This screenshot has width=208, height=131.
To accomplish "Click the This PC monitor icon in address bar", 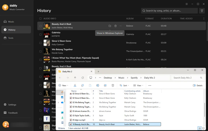I will click(x=91, y=78).
